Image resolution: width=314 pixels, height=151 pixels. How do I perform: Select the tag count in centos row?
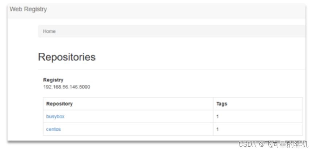click(218, 129)
